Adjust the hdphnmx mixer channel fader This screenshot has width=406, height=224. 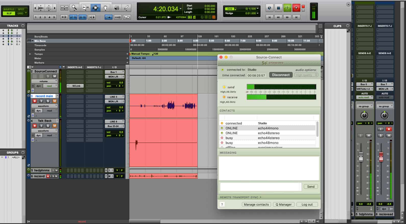[x=361, y=157]
